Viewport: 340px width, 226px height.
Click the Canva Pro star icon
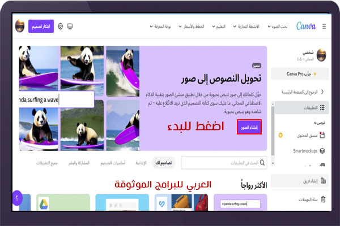[315, 74]
